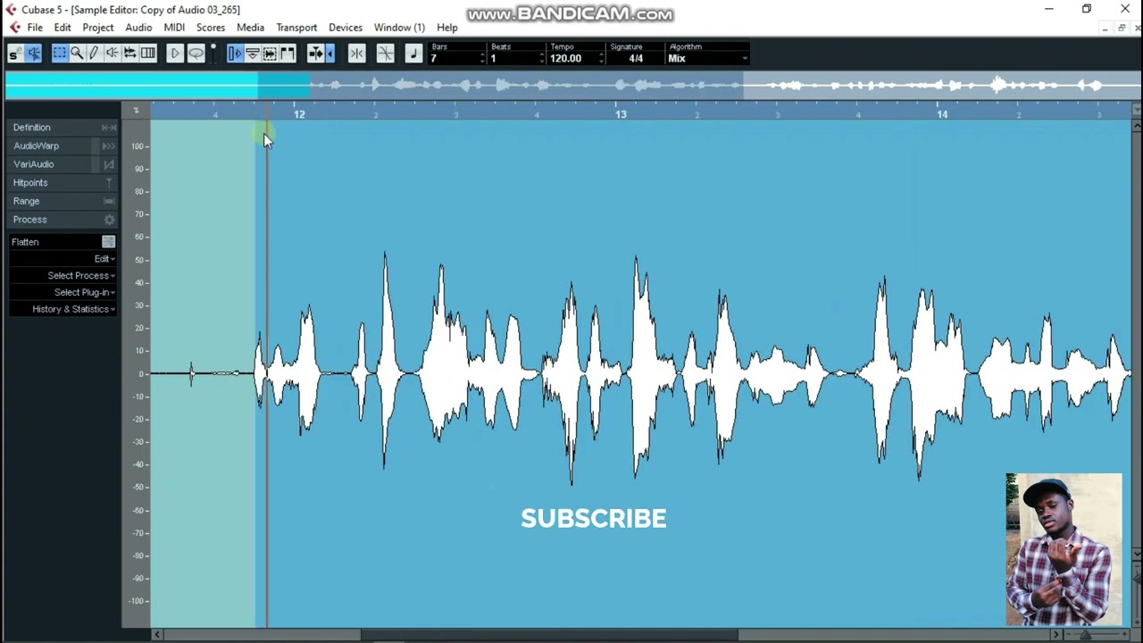Expand the AudioWarp inspector tab
The width and height of the screenshot is (1143, 643).
point(63,146)
